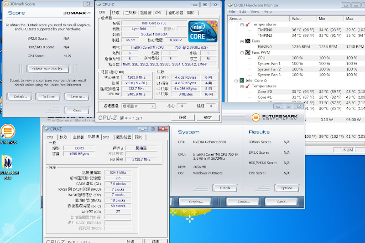Click the Game button in 3DMark
365x243 pixels.
(x=282, y=202)
